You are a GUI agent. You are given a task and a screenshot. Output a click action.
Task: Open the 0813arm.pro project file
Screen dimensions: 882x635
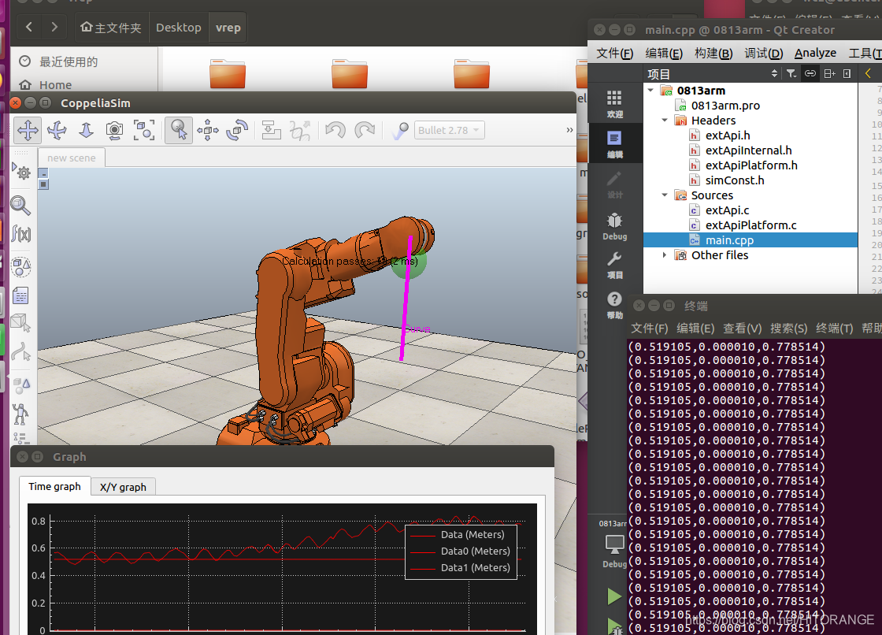[x=725, y=106]
